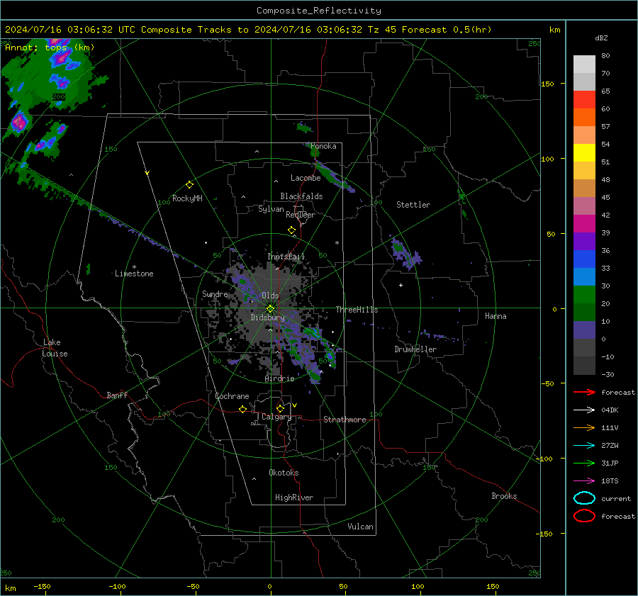Click the Calgary city label
Screen dimensions: 638x596
276,417
